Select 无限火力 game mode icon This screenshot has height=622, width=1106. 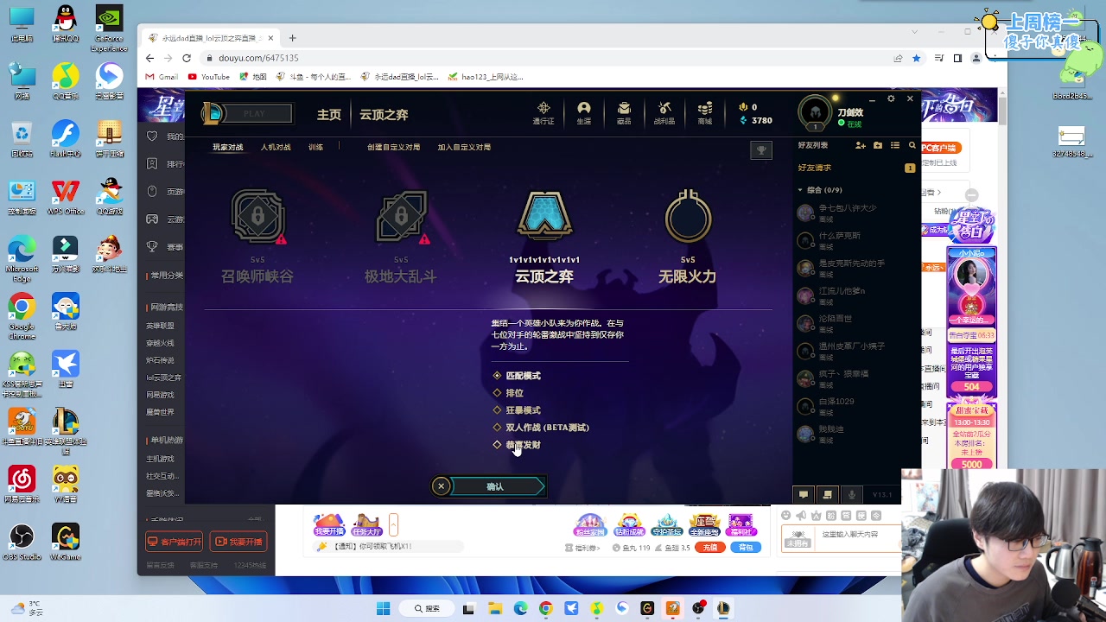click(x=688, y=216)
